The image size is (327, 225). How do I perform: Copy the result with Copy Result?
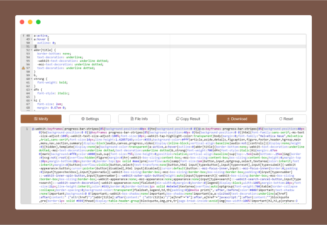point(188,119)
